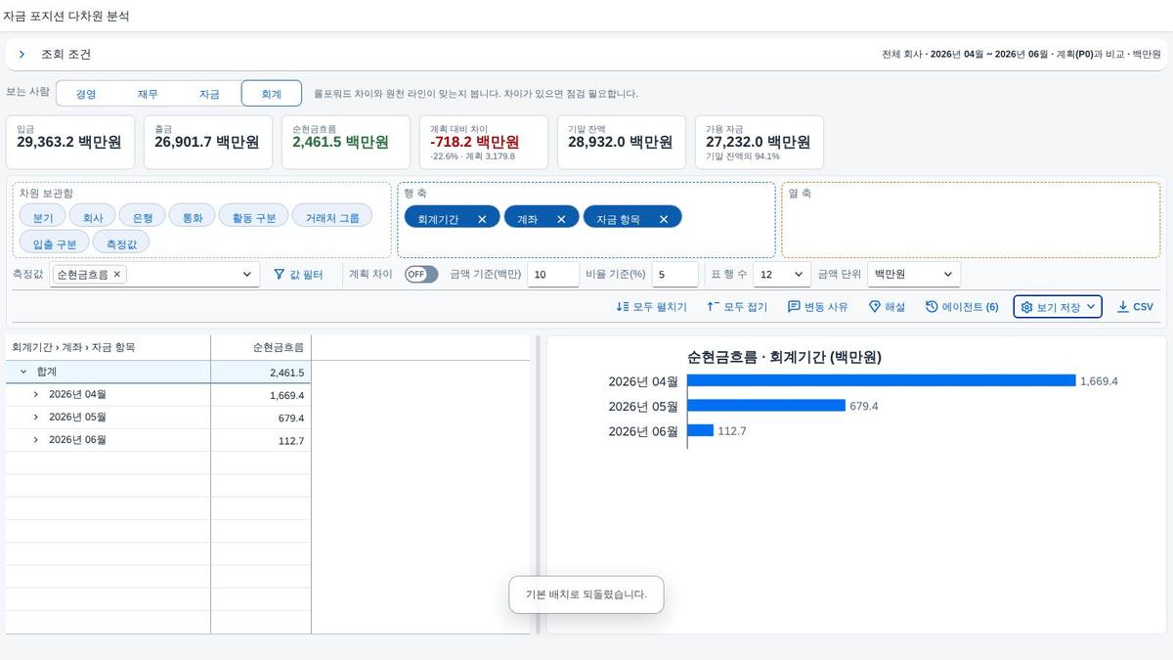The image size is (1173, 660).
Task: Open the 측정값 dropdown arrow
Action: point(247,275)
